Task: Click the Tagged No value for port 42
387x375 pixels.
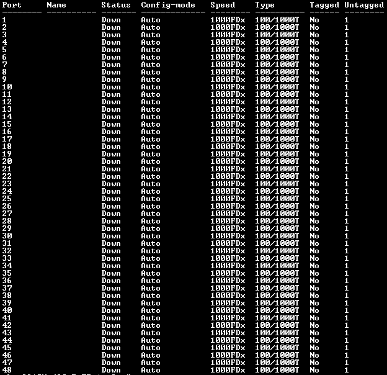Action: [x=314, y=325]
